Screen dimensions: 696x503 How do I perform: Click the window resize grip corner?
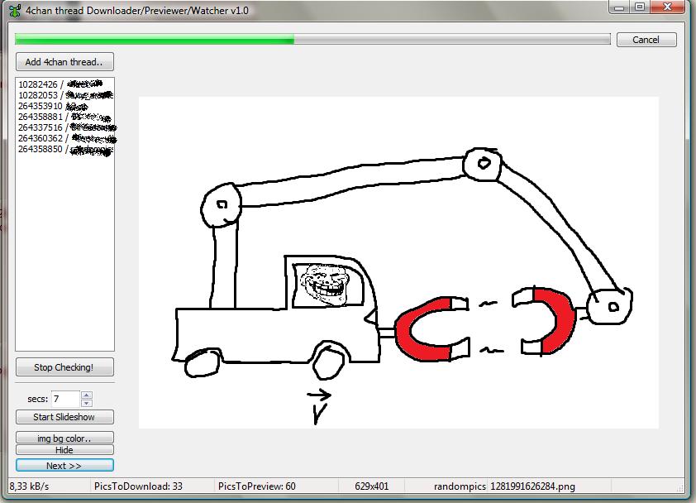click(x=680, y=488)
